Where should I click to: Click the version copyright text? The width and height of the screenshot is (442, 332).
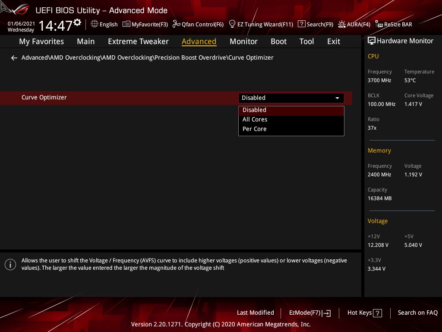[221, 324]
